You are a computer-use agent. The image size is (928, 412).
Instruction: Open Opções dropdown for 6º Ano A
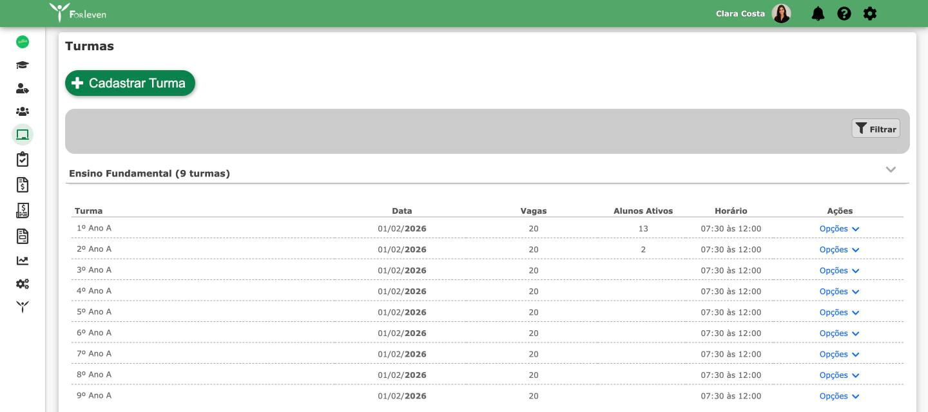840,333
